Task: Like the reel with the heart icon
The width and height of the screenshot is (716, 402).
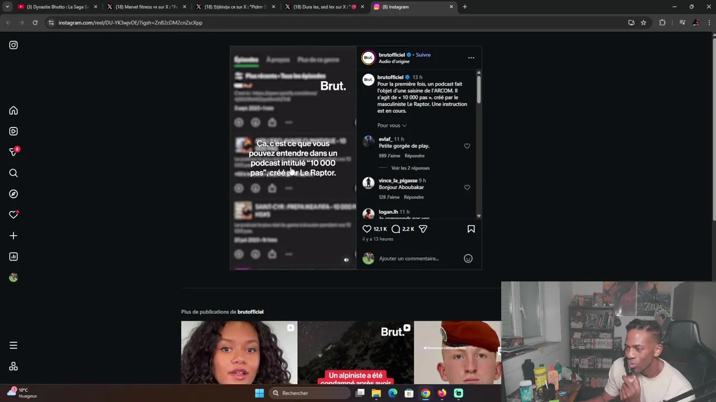Action: coord(367,229)
